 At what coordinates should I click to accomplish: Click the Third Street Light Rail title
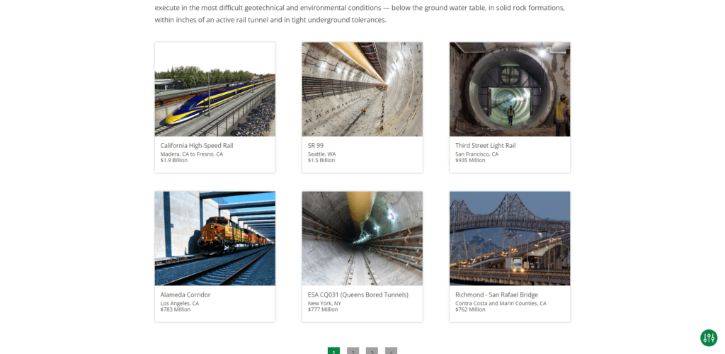tap(485, 146)
